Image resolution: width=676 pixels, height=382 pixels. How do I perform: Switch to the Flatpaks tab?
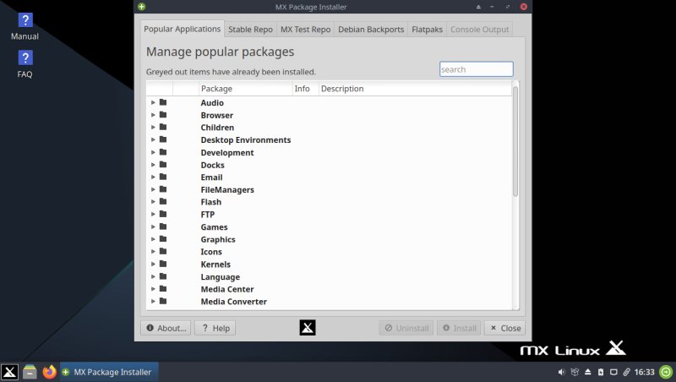coord(427,30)
